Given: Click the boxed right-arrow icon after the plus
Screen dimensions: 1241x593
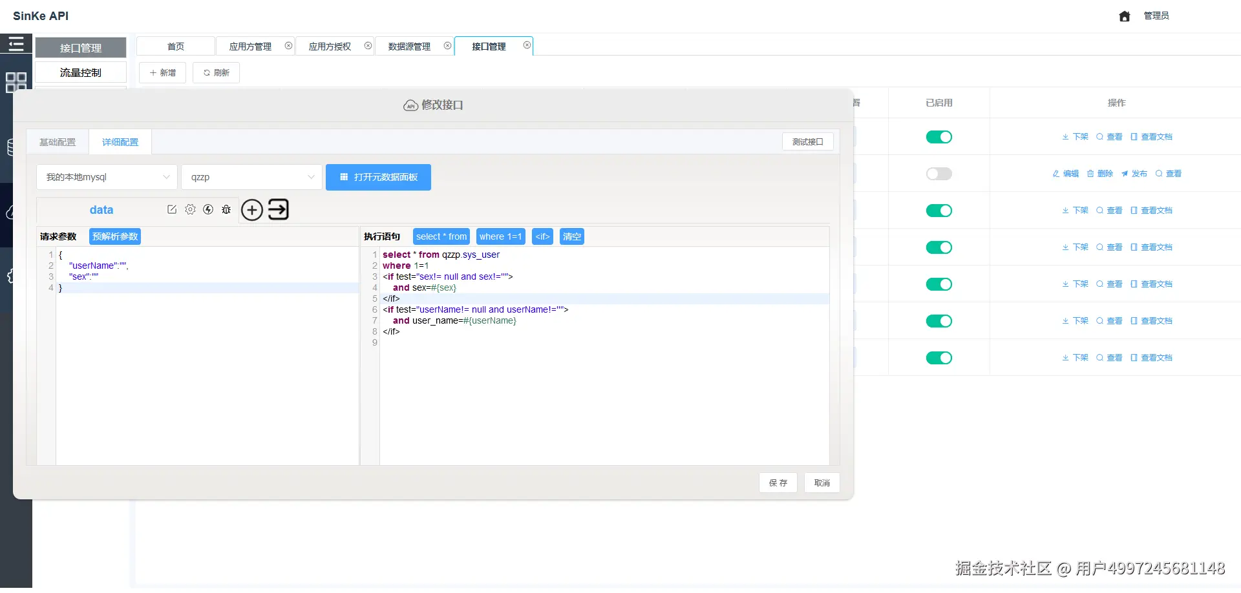Looking at the screenshot, I should point(279,209).
